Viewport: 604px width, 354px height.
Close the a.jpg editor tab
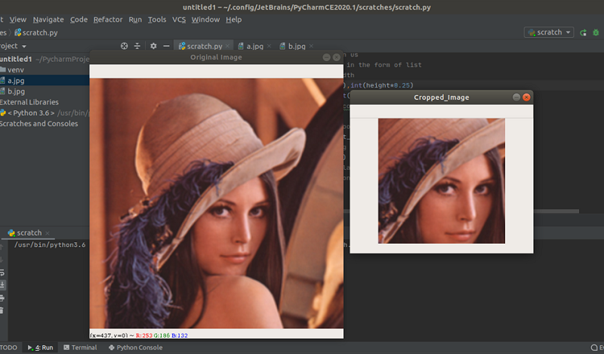point(269,46)
